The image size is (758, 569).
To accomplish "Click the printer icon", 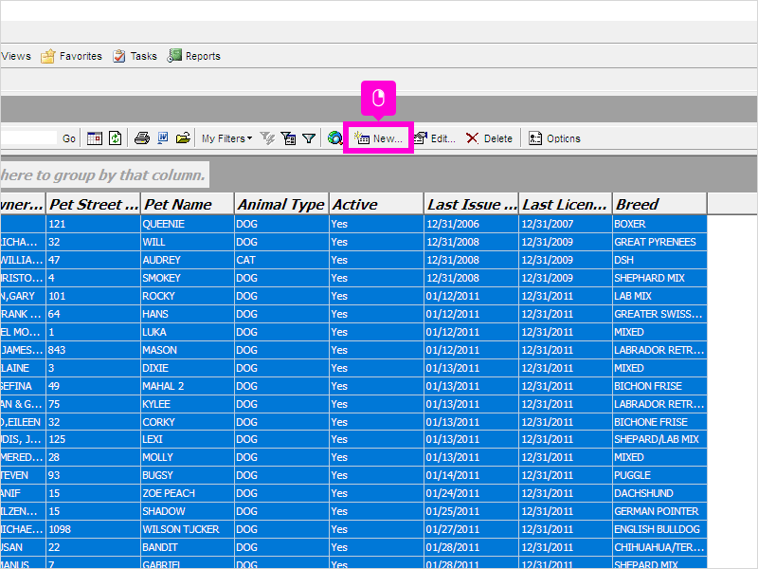I will coord(141,138).
